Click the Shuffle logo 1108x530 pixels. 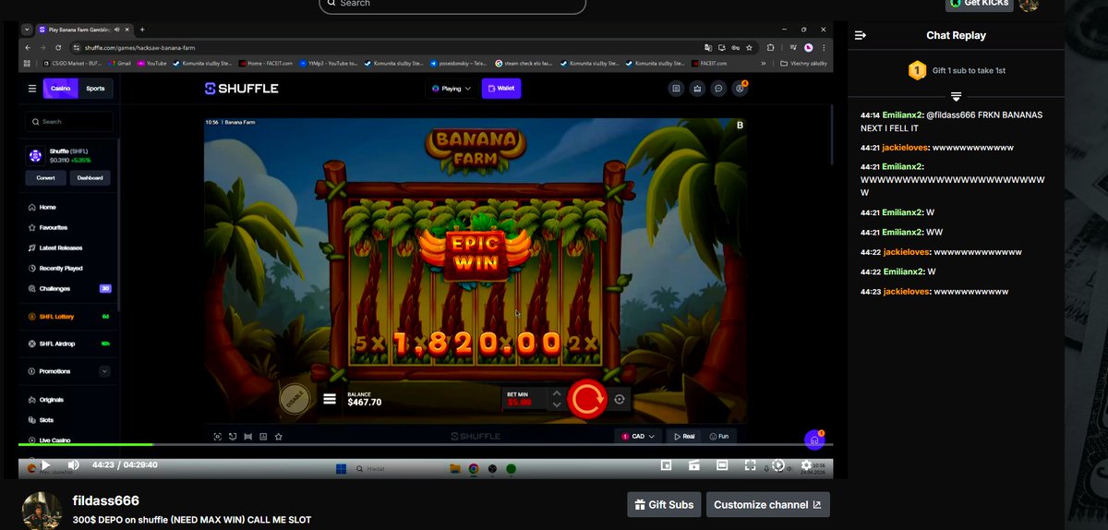[242, 89]
